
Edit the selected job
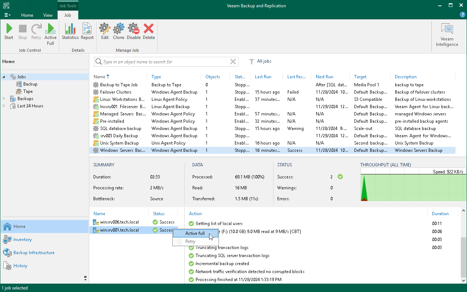[x=105, y=32]
